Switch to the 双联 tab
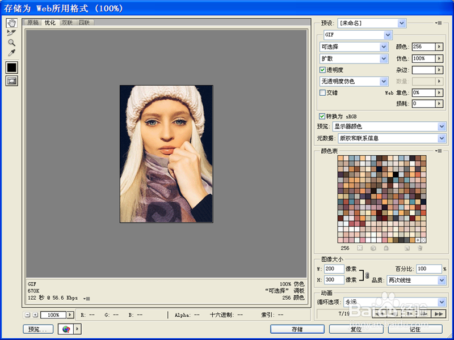The width and height of the screenshot is (454, 340). (67, 23)
